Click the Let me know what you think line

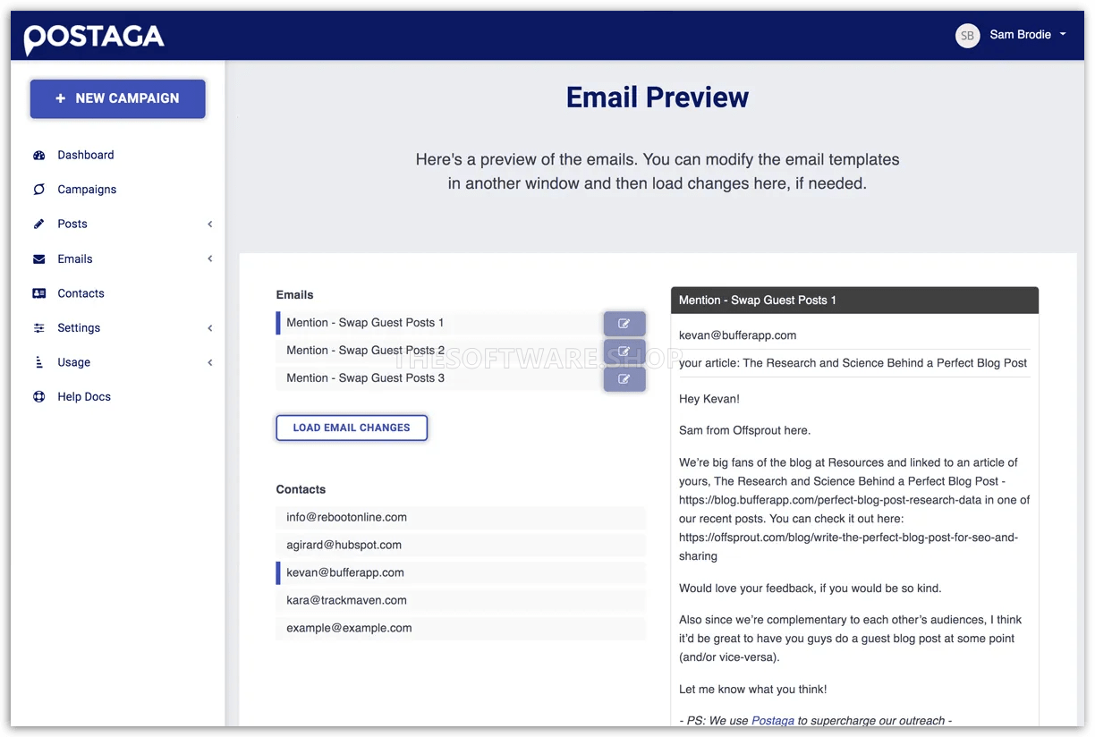click(753, 690)
